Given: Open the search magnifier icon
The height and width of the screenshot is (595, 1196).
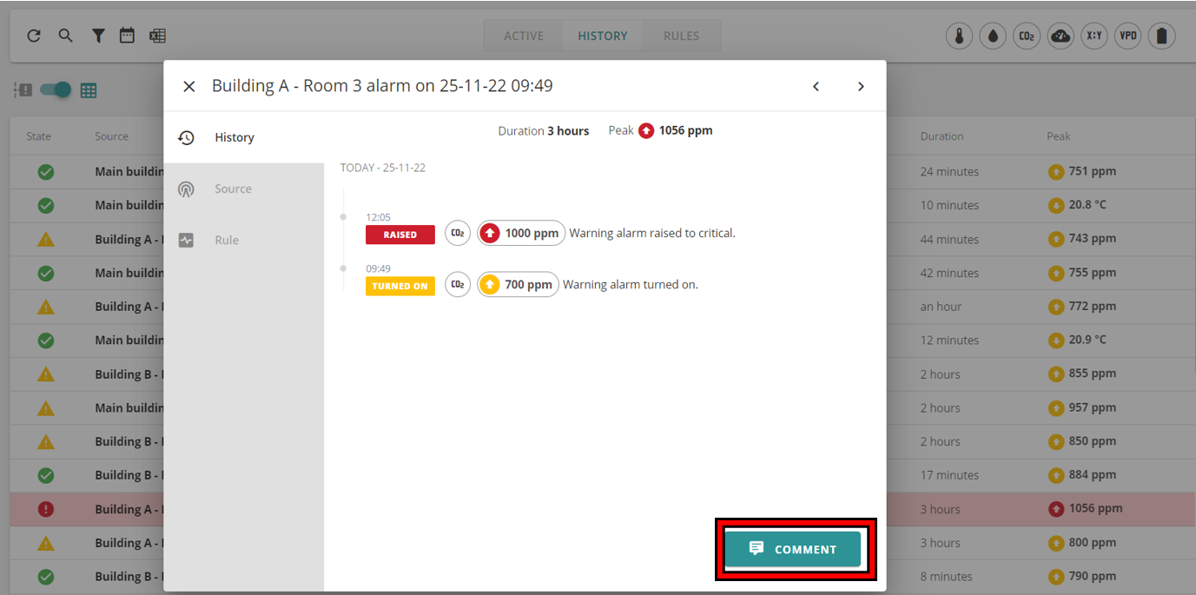Looking at the screenshot, I should (66, 36).
